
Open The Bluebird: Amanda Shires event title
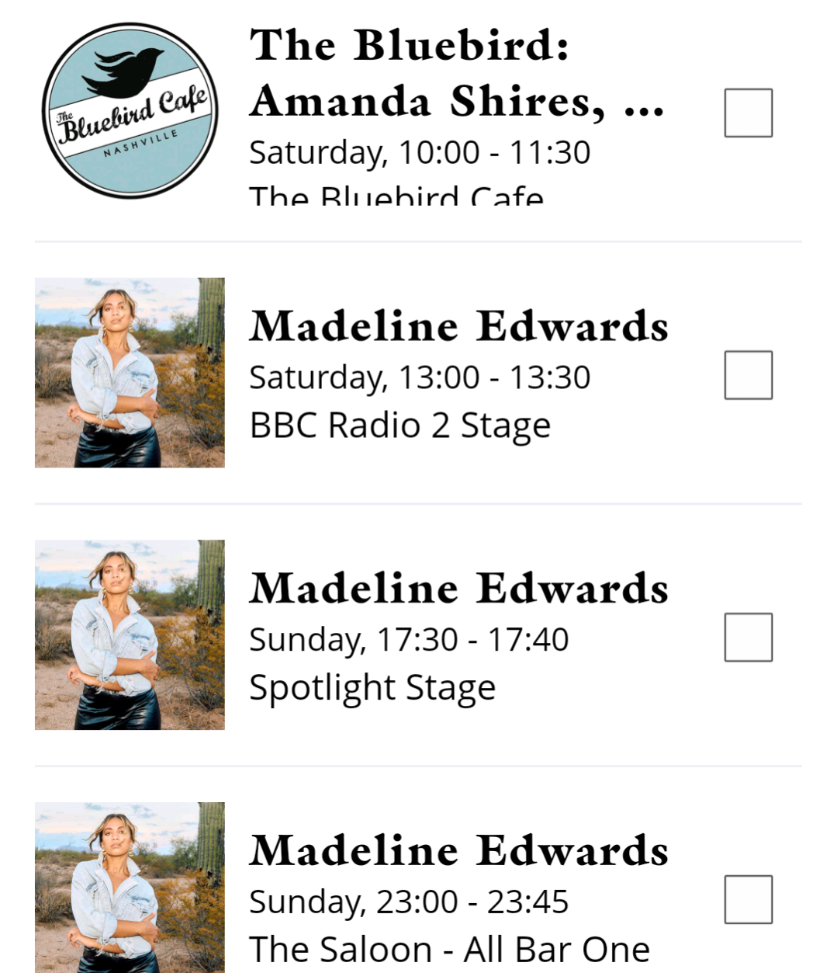coord(456,73)
